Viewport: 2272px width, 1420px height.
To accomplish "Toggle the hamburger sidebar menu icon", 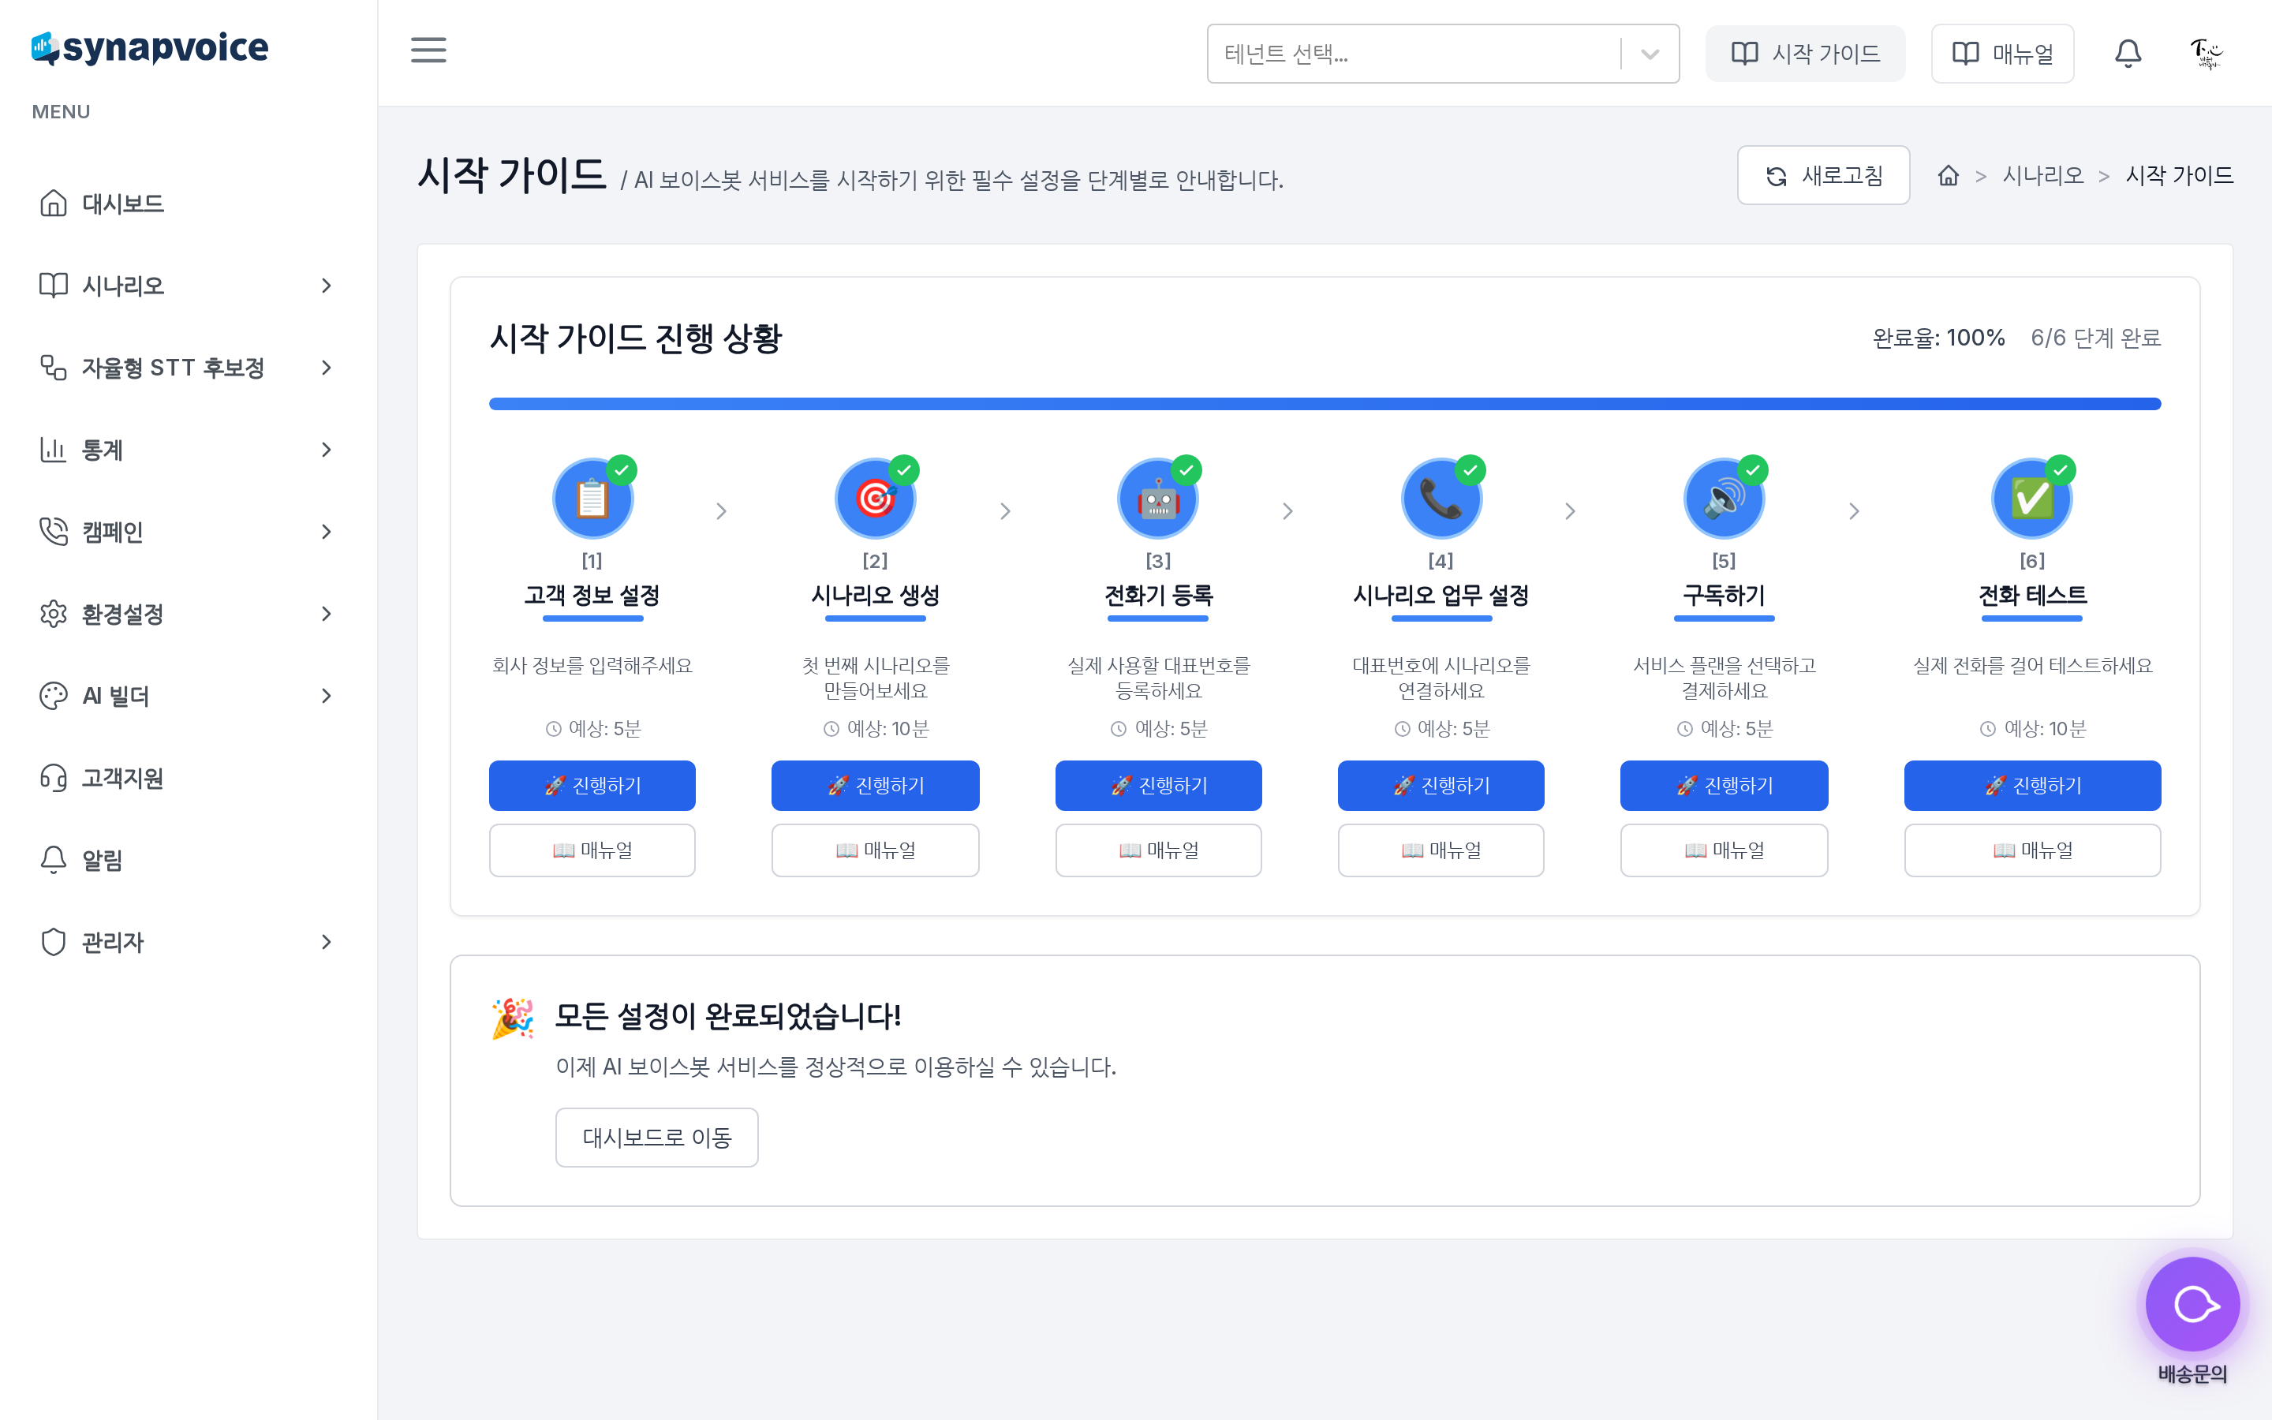I will [x=428, y=50].
